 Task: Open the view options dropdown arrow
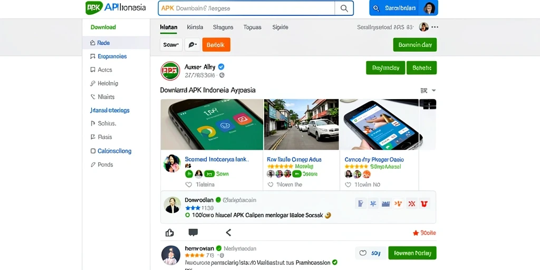433,91
